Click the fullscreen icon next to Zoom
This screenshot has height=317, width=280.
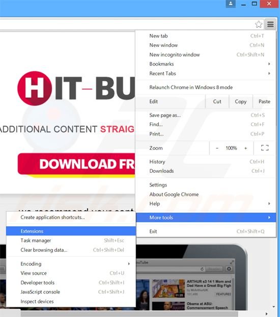265,148
